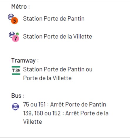Screen dimensions: 130x138
Task: Click the T3b tramway line icon
Action: coord(16,70)
